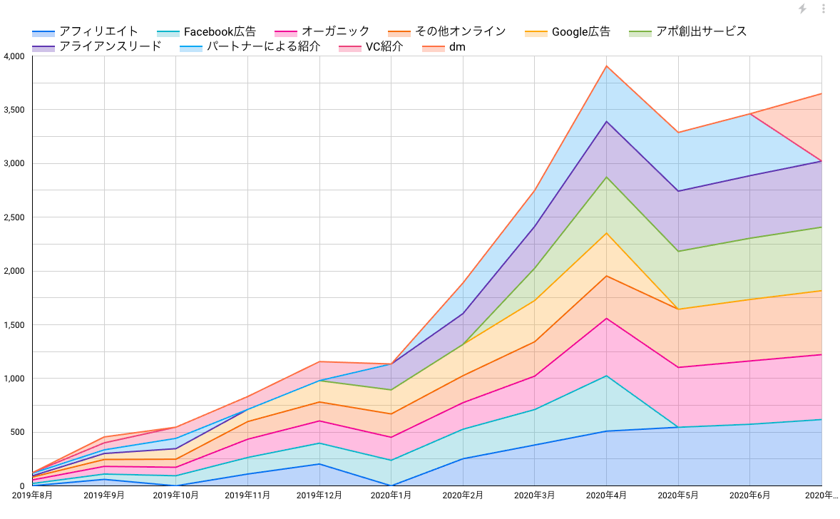Click the 2020年1月 axis label
This screenshot has width=840, height=519.
(391, 495)
